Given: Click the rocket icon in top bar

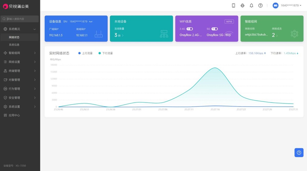Looking at the screenshot, I should point(243,5).
